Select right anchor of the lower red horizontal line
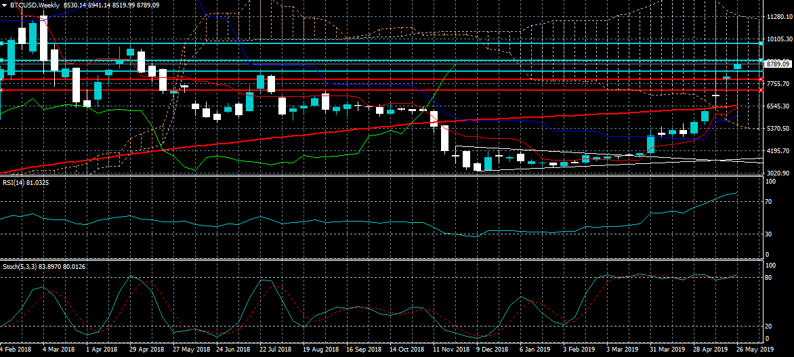Viewport: 794px width, 357px height. [x=761, y=90]
